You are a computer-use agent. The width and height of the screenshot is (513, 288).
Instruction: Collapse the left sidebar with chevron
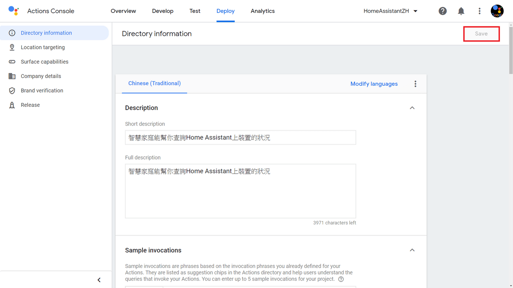click(x=99, y=280)
